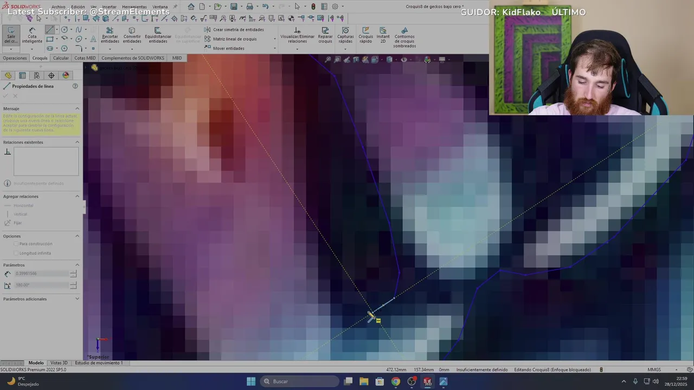The height and width of the screenshot is (390, 694).
Task: Click the line length parameter field
Action: 42,274
